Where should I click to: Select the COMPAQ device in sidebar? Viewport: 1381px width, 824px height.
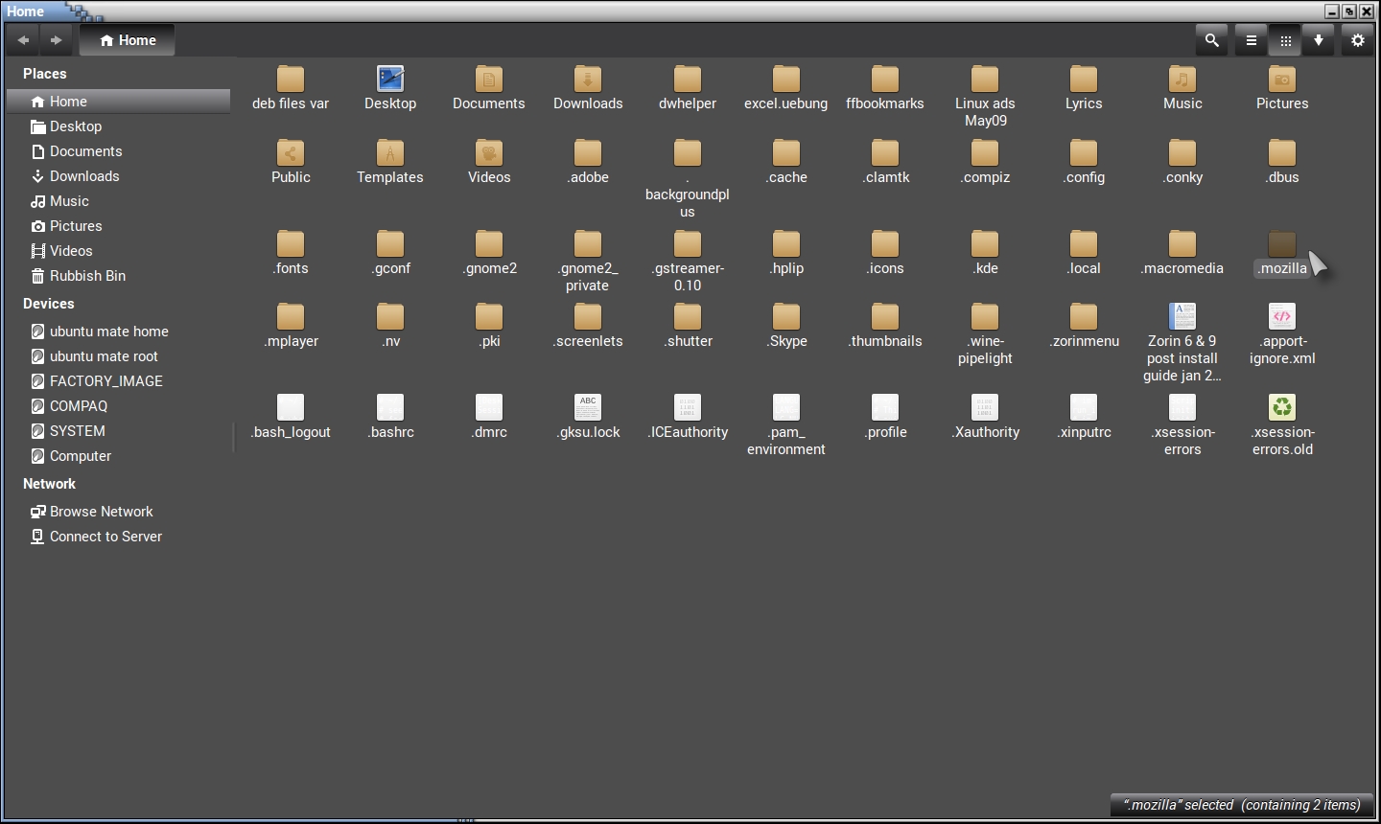[79, 406]
